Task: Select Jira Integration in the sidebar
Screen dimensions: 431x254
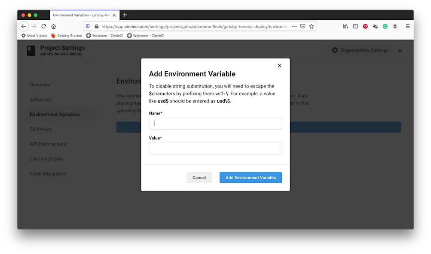Action: [46, 159]
